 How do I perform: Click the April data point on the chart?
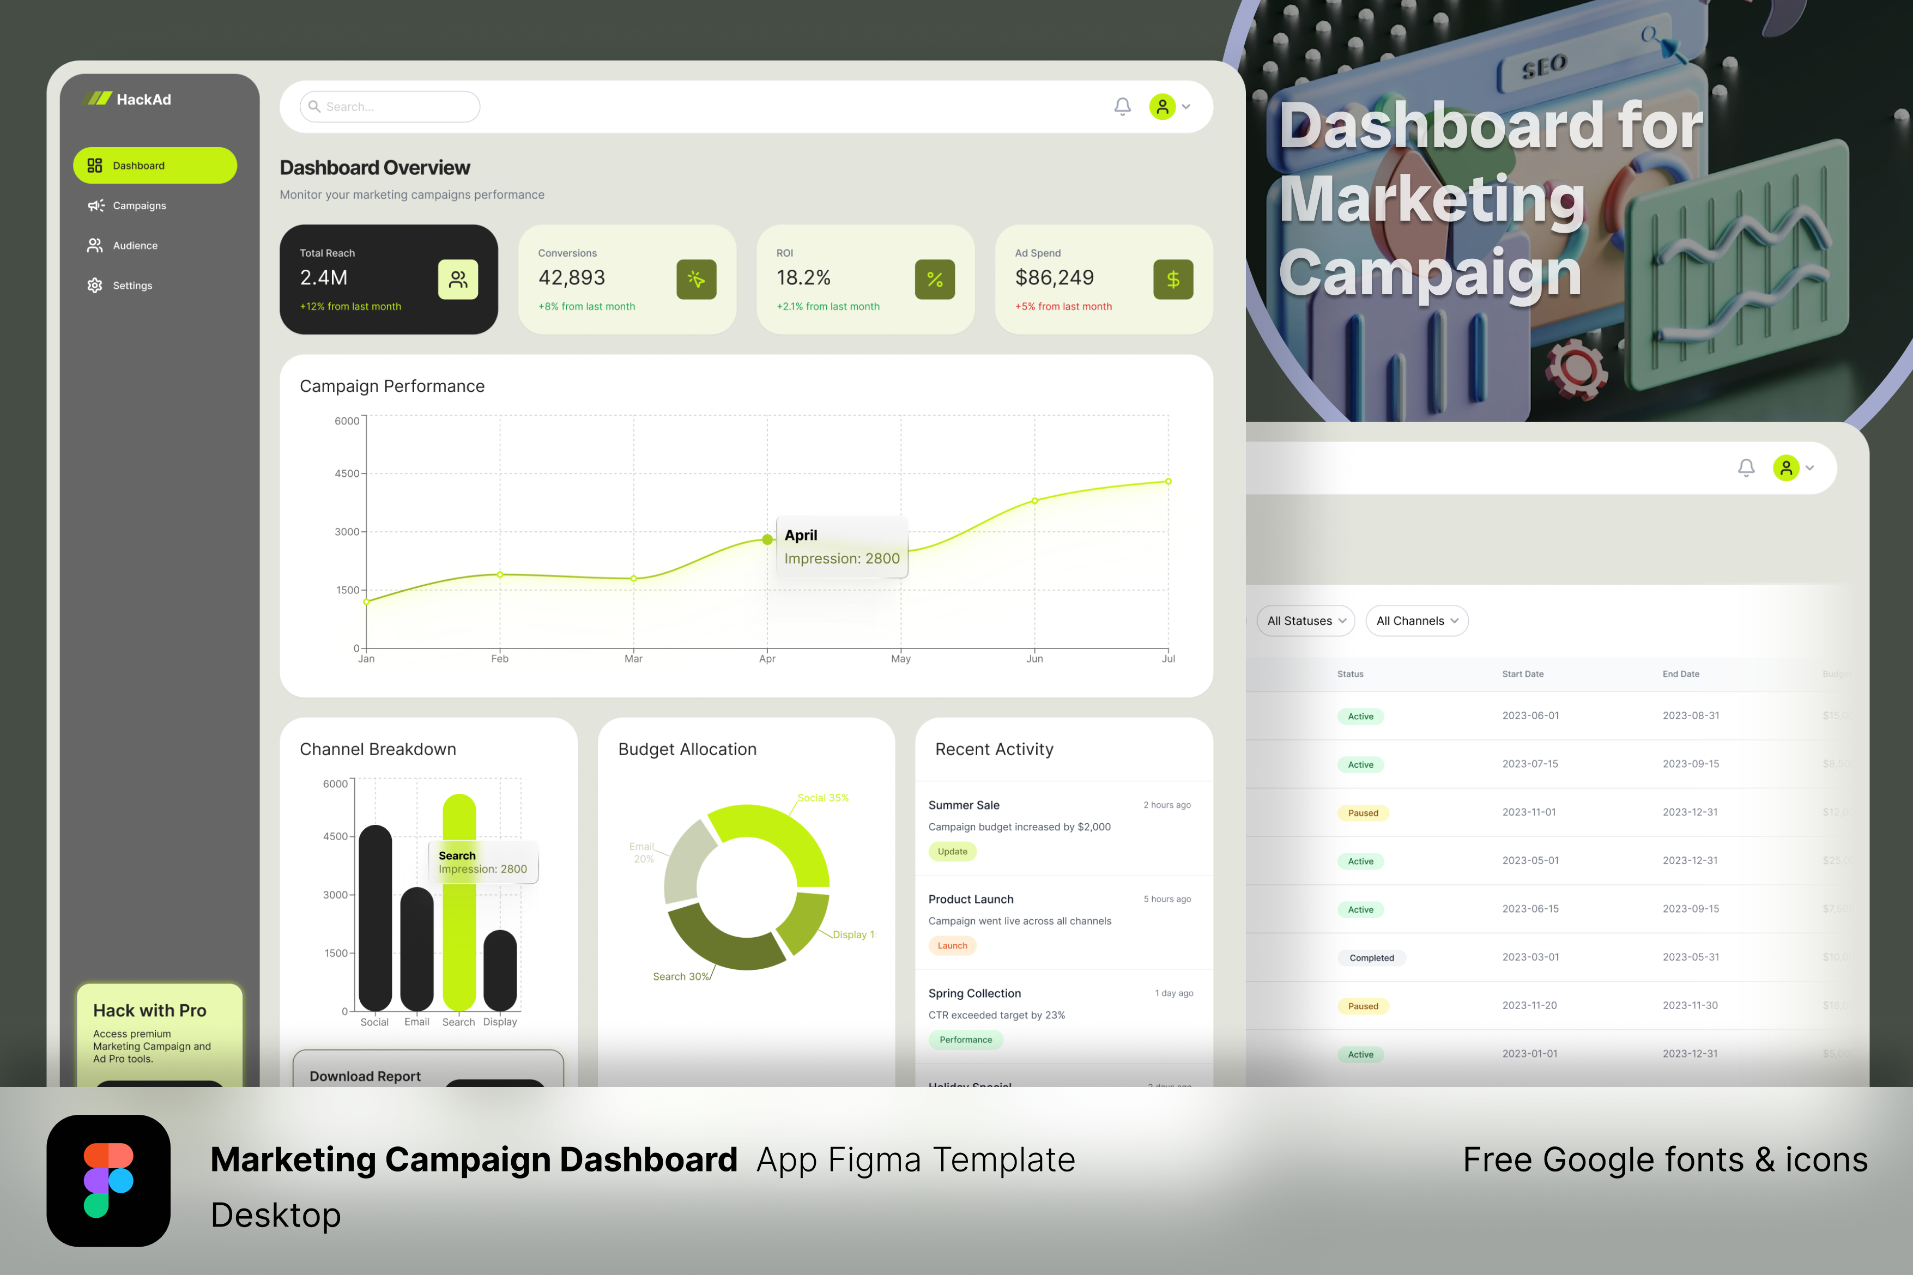(x=767, y=539)
